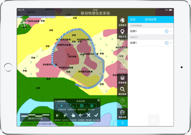Close the editing toolbar panel
191x135 pixels.
point(99,100)
